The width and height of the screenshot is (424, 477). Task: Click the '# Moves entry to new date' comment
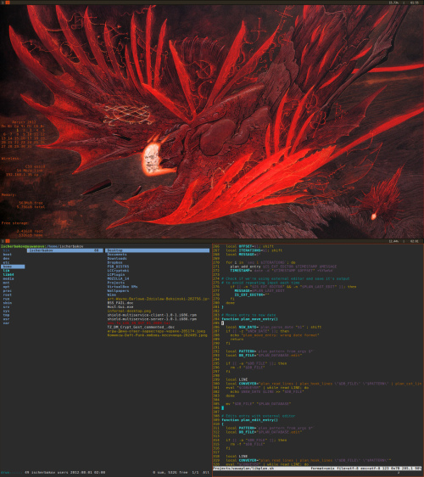click(248, 315)
